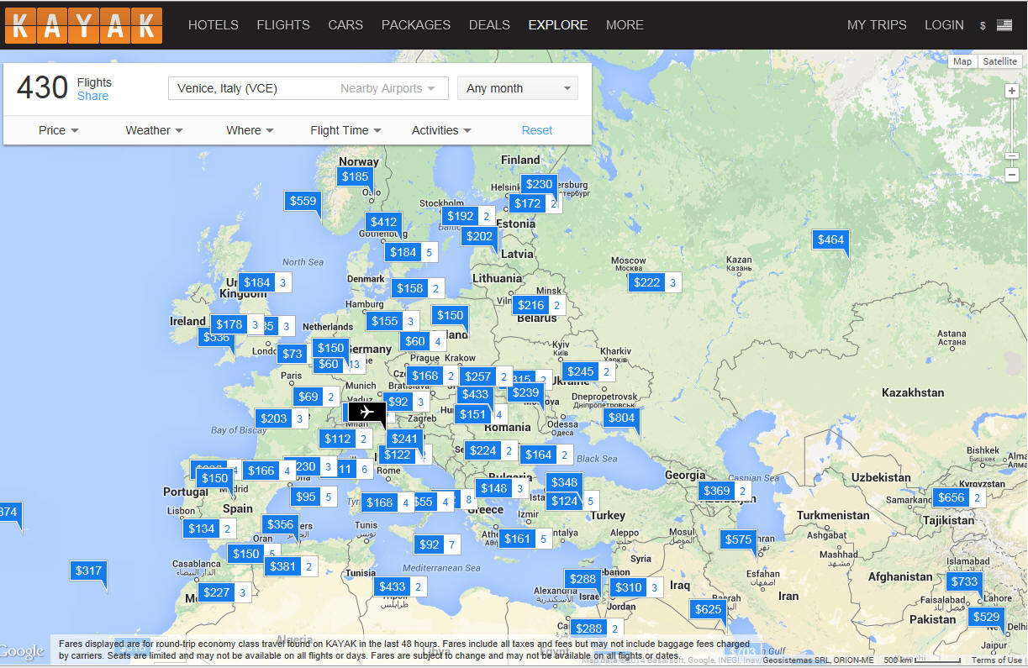
Task: Open the DEALS menu
Action: 489,25
